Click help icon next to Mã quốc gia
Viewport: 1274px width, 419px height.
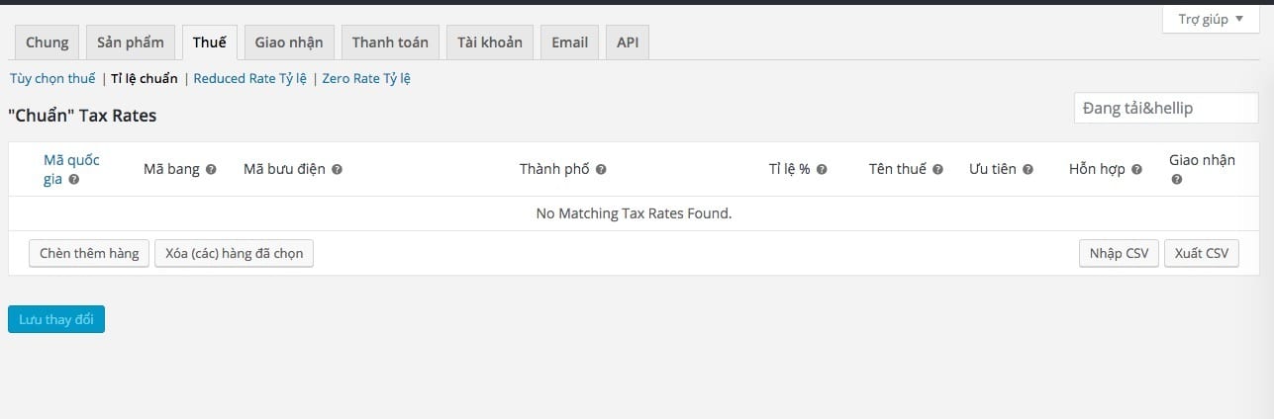point(73,180)
